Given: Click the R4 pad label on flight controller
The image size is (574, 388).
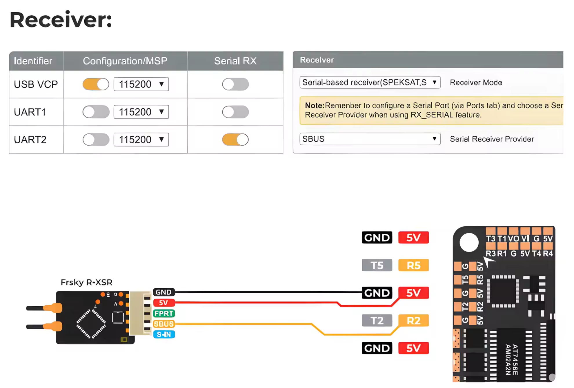Looking at the screenshot, I should 548,254.
